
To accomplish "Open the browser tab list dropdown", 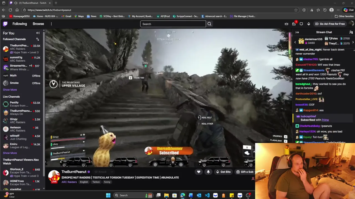I will (x=3, y=3).
